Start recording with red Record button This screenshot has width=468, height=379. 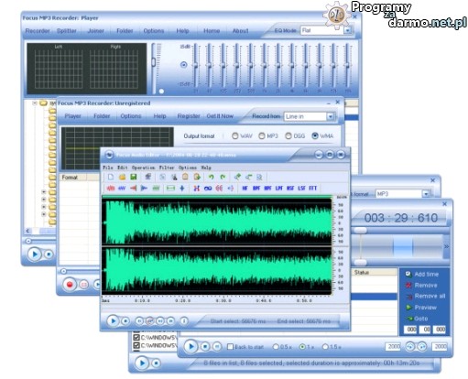tap(70, 285)
